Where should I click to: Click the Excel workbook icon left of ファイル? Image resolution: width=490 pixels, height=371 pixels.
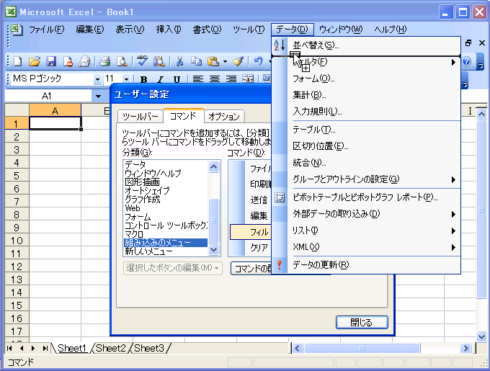[x=17, y=30]
